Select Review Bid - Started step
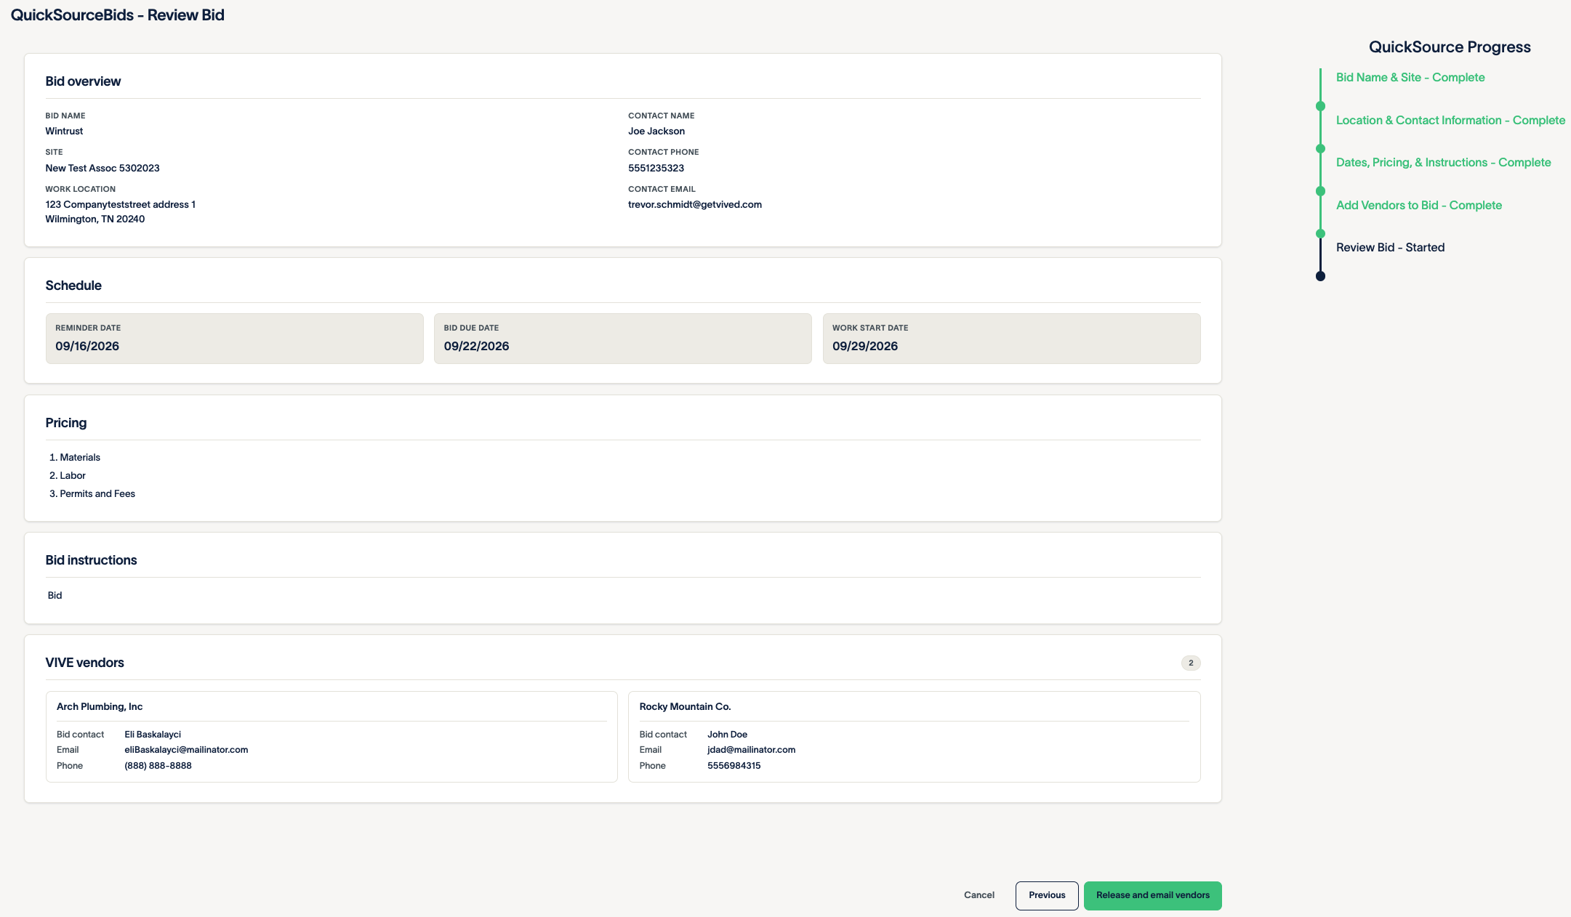Image resolution: width=1571 pixels, height=917 pixels. coord(1390,248)
